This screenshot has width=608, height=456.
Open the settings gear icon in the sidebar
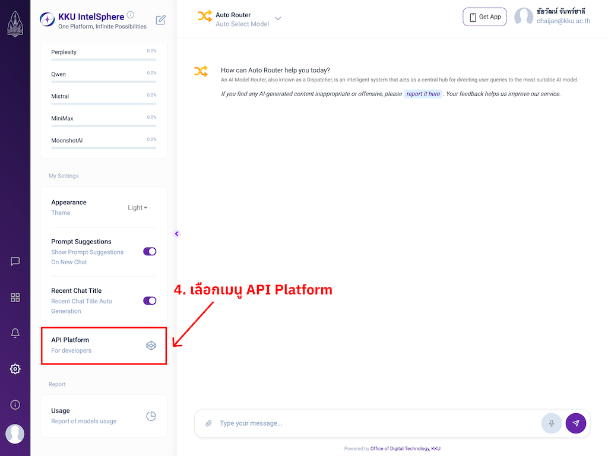click(x=15, y=369)
